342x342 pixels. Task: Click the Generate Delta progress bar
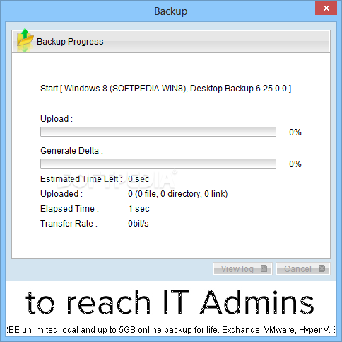pyautogui.click(x=158, y=164)
